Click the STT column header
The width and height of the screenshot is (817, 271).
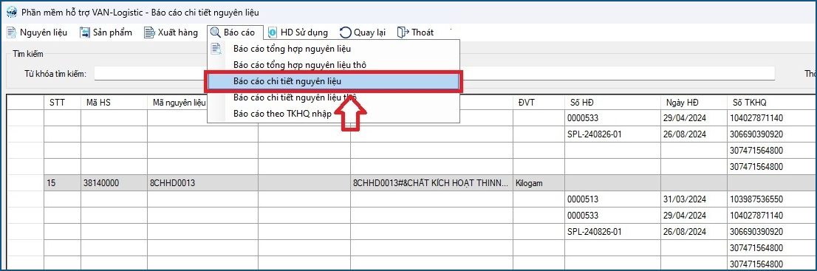click(x=62, y=103)
